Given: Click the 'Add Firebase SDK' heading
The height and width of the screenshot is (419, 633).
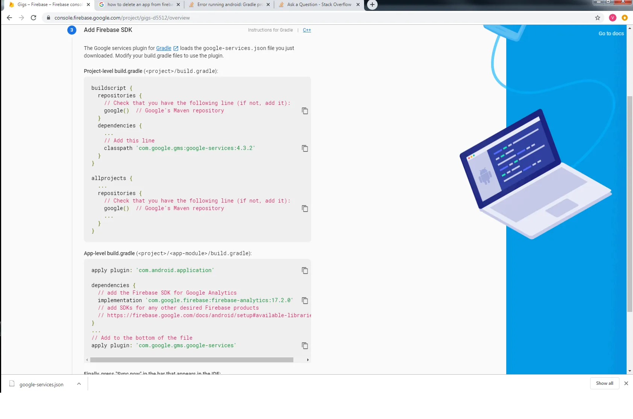Looking at the screenshot, I should tap(108, 30).
